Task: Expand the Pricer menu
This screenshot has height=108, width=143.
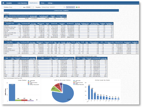Action: click(43, 3)
